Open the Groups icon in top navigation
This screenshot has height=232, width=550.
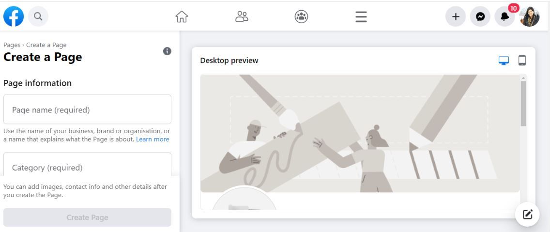click(x=301, y=17)
